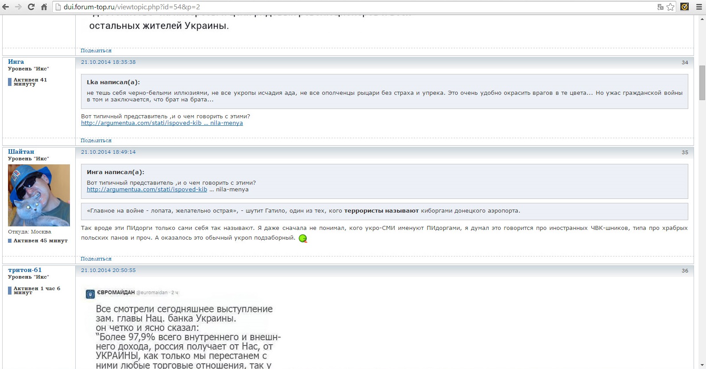This screenshot has width=706, height=369.
Task: Click the browser Forward arrow
Action: (x=18, y=7)
